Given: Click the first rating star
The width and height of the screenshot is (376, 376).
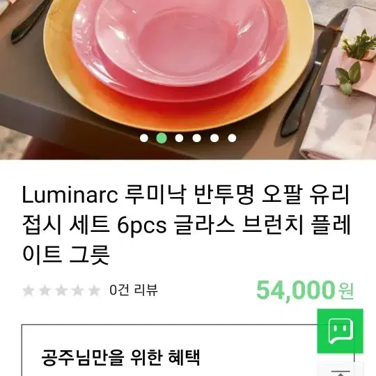Looking at the screenshot, I should point(29,290).
